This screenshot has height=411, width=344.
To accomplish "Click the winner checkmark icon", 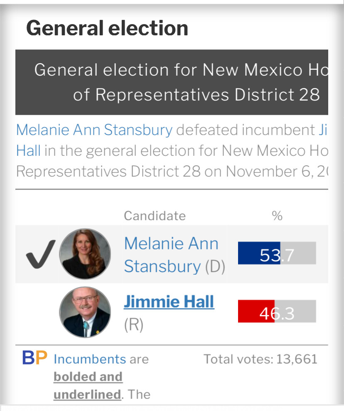I will [x=41, y=254].
